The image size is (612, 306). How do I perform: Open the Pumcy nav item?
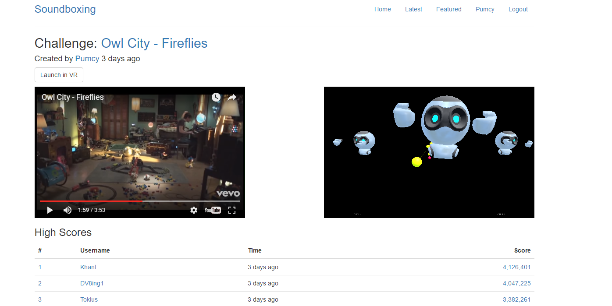pyautogui.click(x=485, y=9)
